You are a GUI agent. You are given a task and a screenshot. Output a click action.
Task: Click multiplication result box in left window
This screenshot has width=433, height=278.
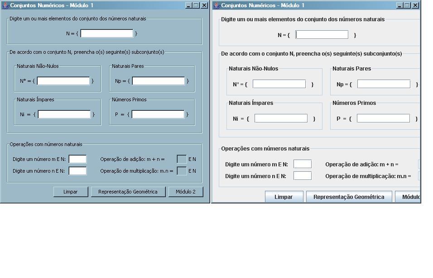point(182,171)
